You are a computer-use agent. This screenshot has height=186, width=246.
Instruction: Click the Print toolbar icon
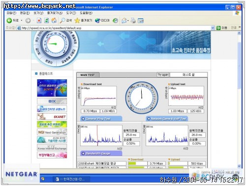point(133,21)
